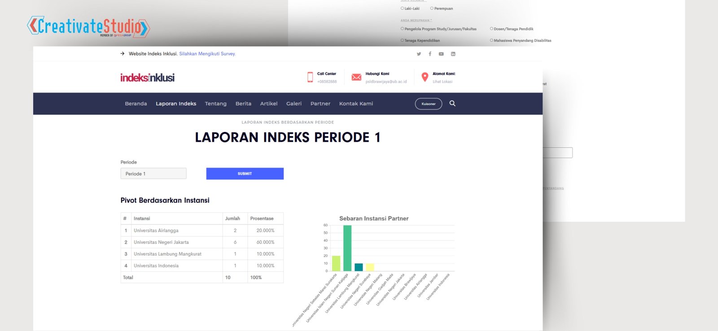
Task: Choose Dosen/Tenaga Pendidik radio option
Action: [492, 29]
